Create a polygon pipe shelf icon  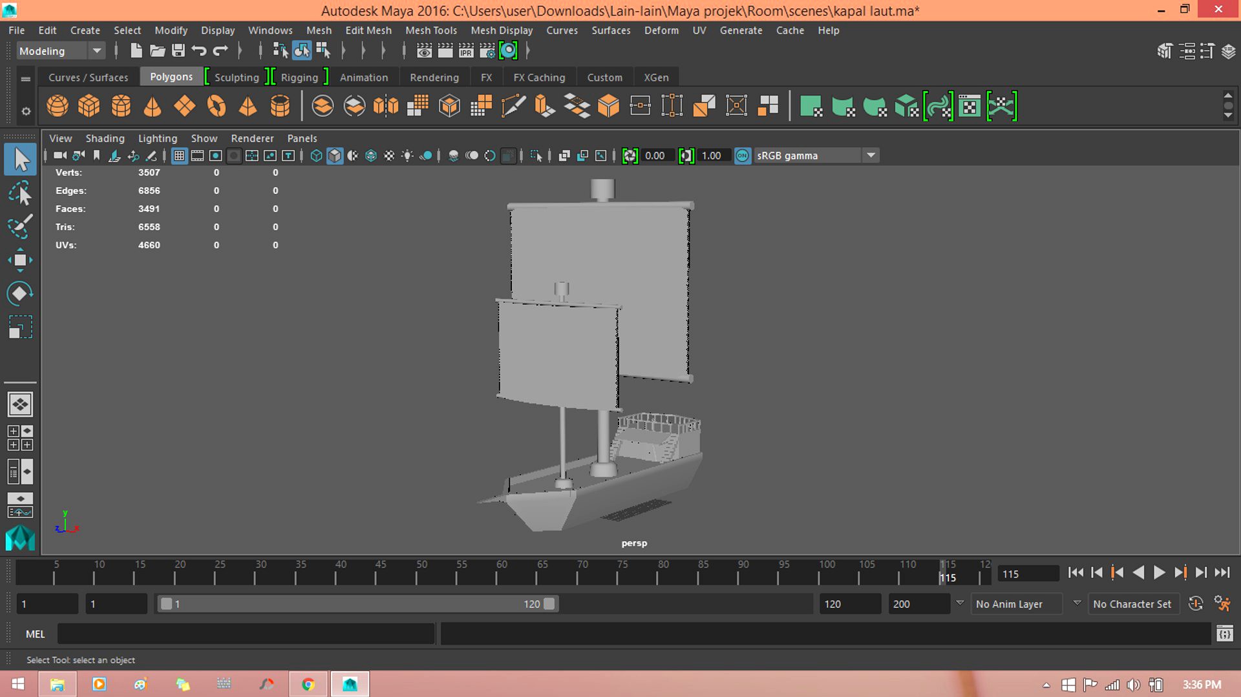point(280,106)
